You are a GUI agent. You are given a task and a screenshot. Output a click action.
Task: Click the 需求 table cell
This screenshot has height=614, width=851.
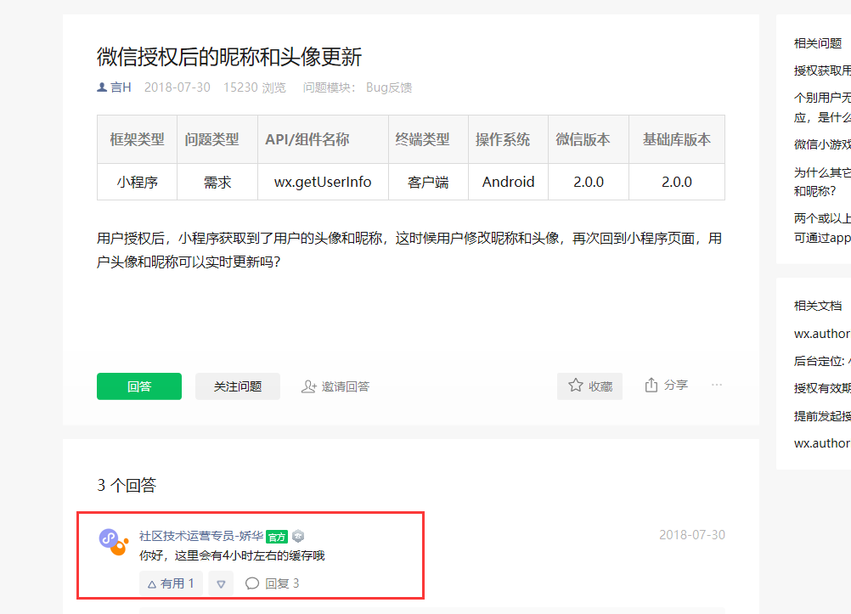click(217, 182)
